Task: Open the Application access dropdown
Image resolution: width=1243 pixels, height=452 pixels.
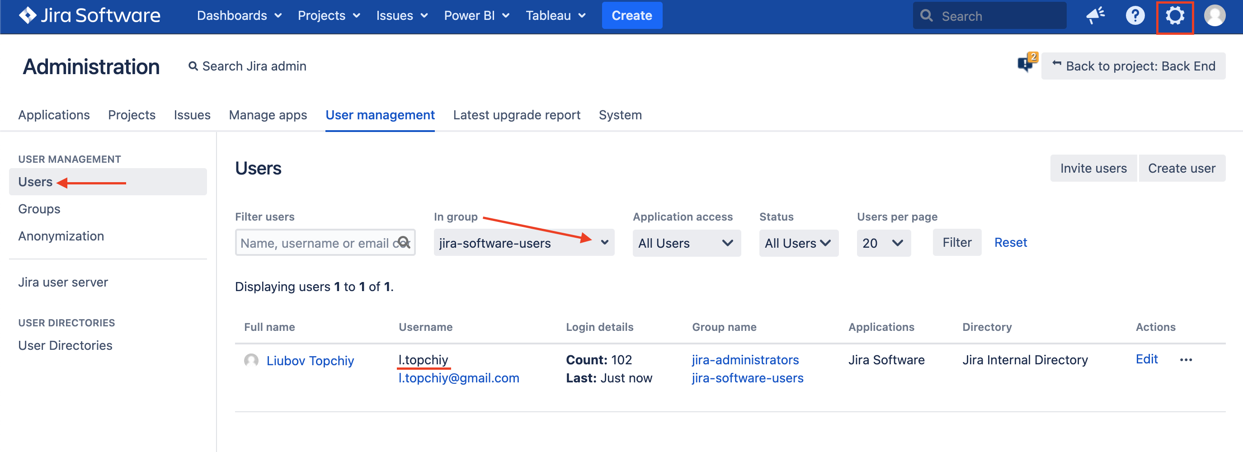Action: [x=686, y=243]
